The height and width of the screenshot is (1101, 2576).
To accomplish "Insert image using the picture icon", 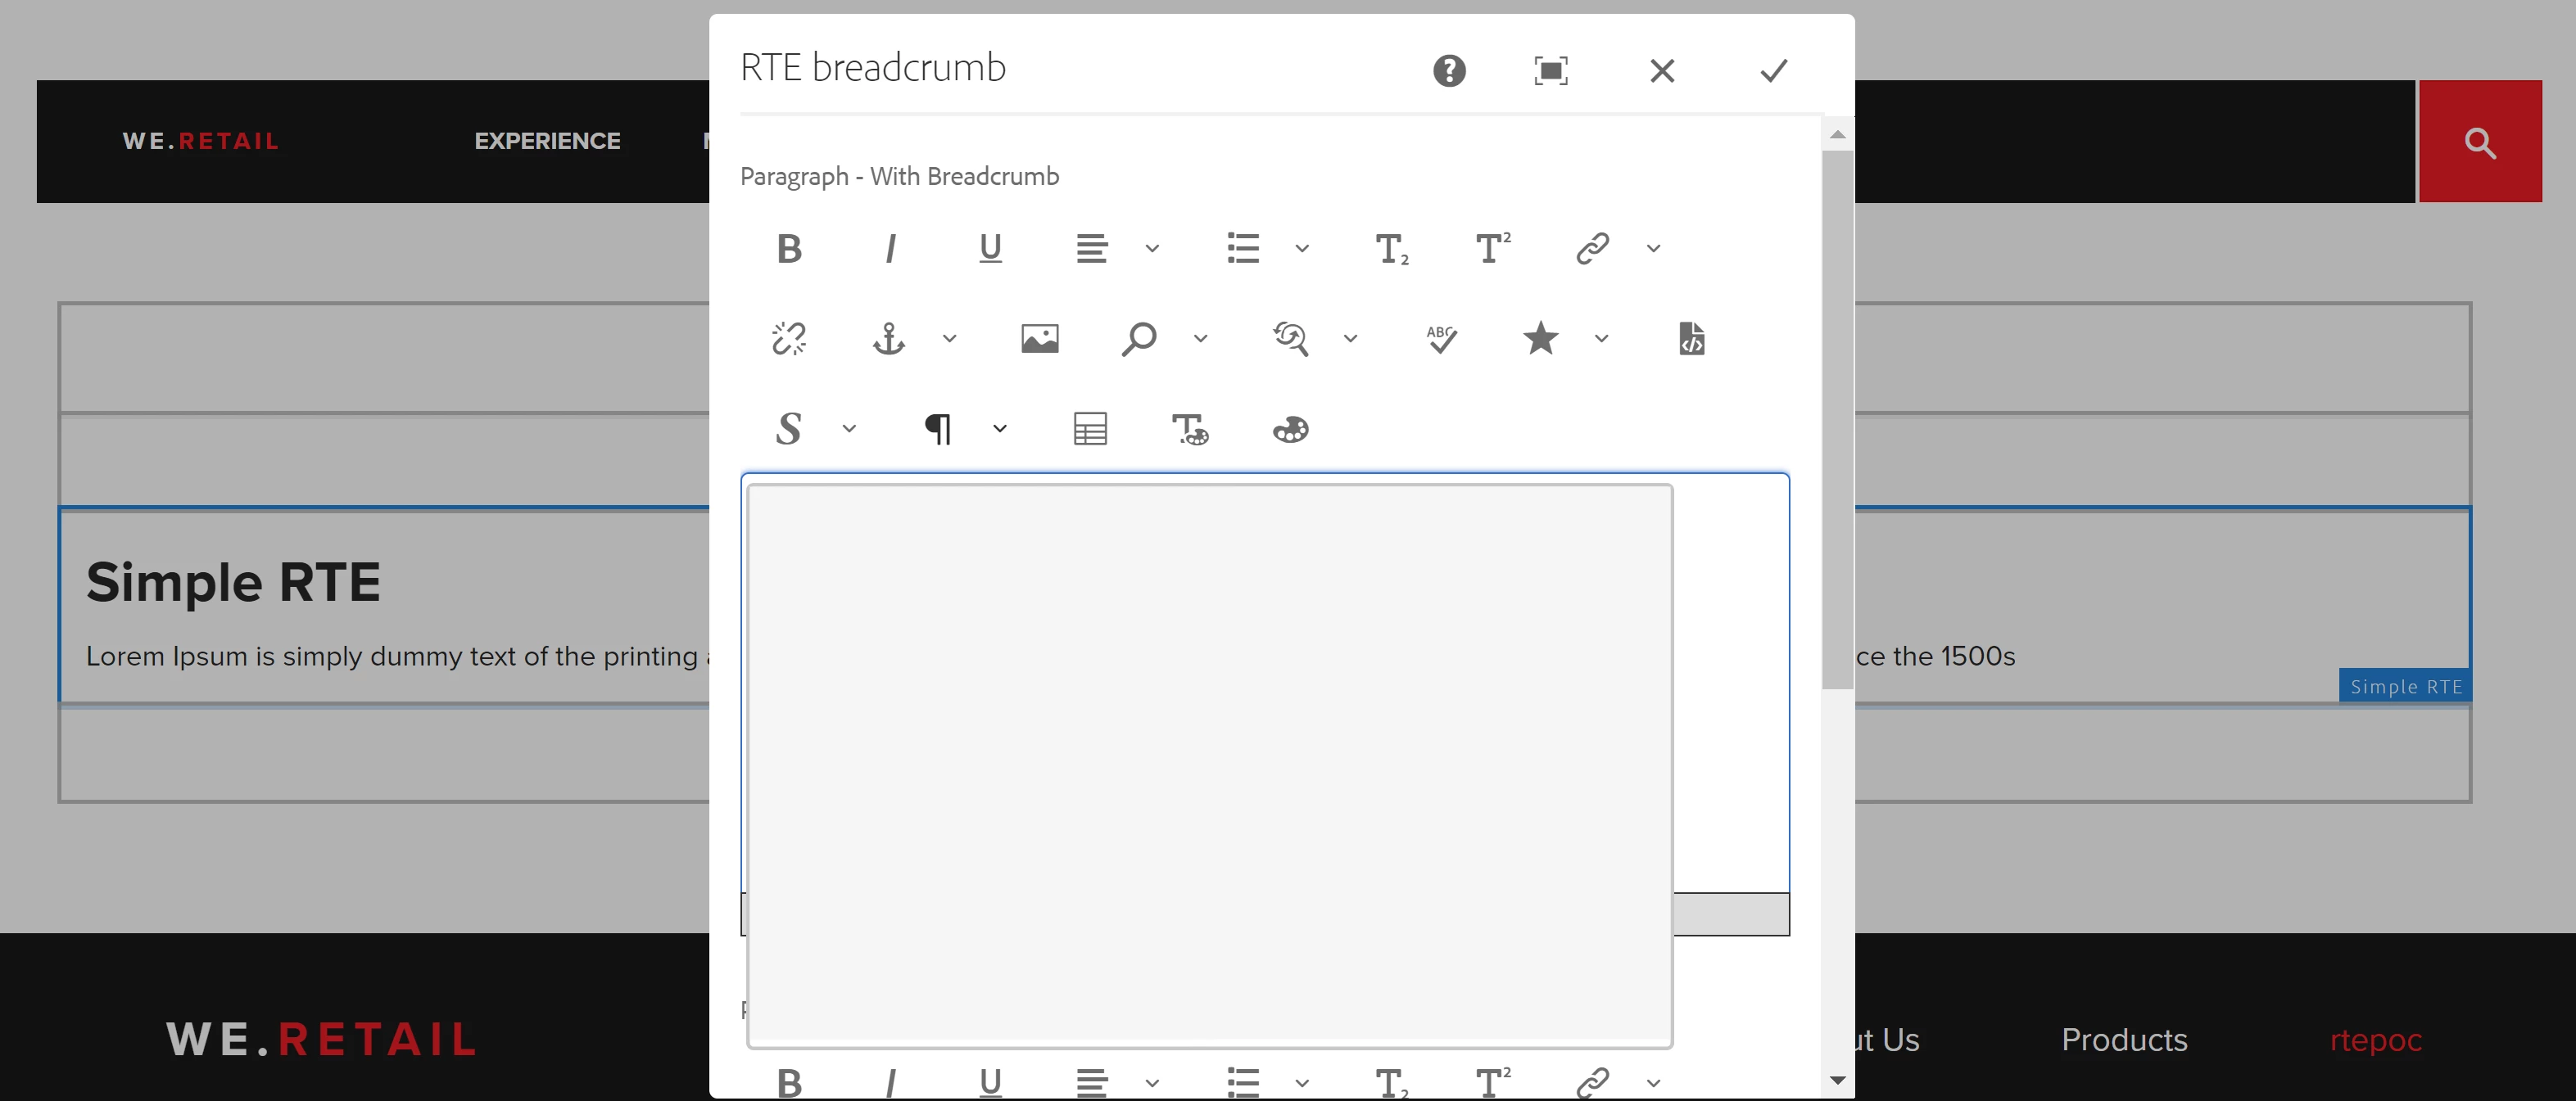I will point(1039,339).
